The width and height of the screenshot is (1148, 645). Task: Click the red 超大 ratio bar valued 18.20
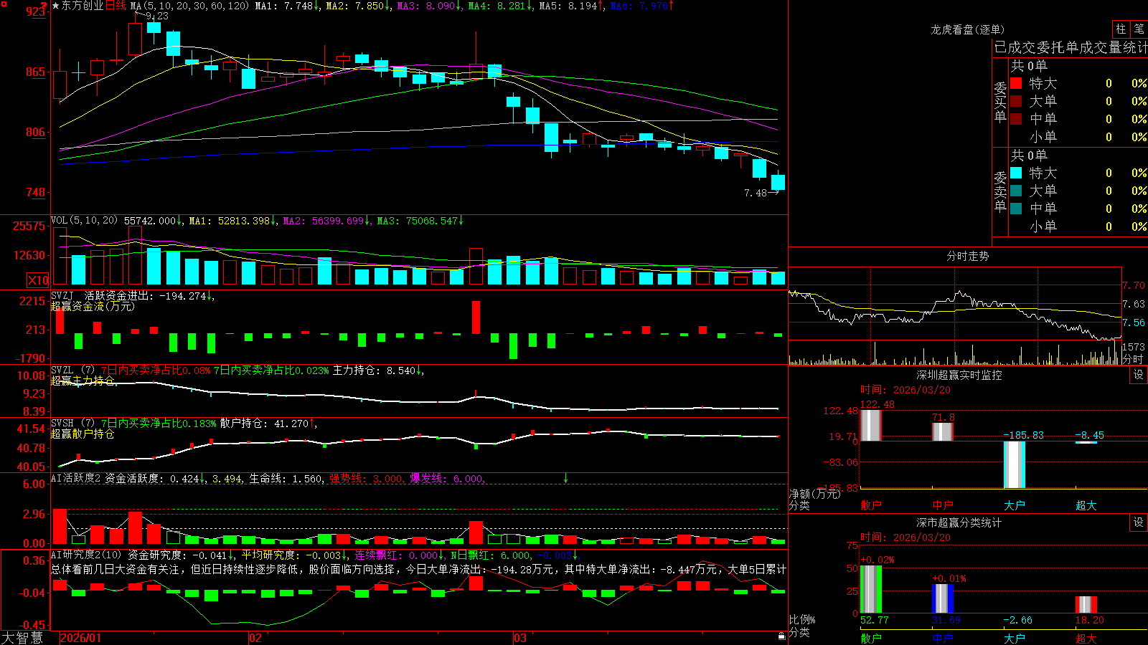[x=1086, y=604]
